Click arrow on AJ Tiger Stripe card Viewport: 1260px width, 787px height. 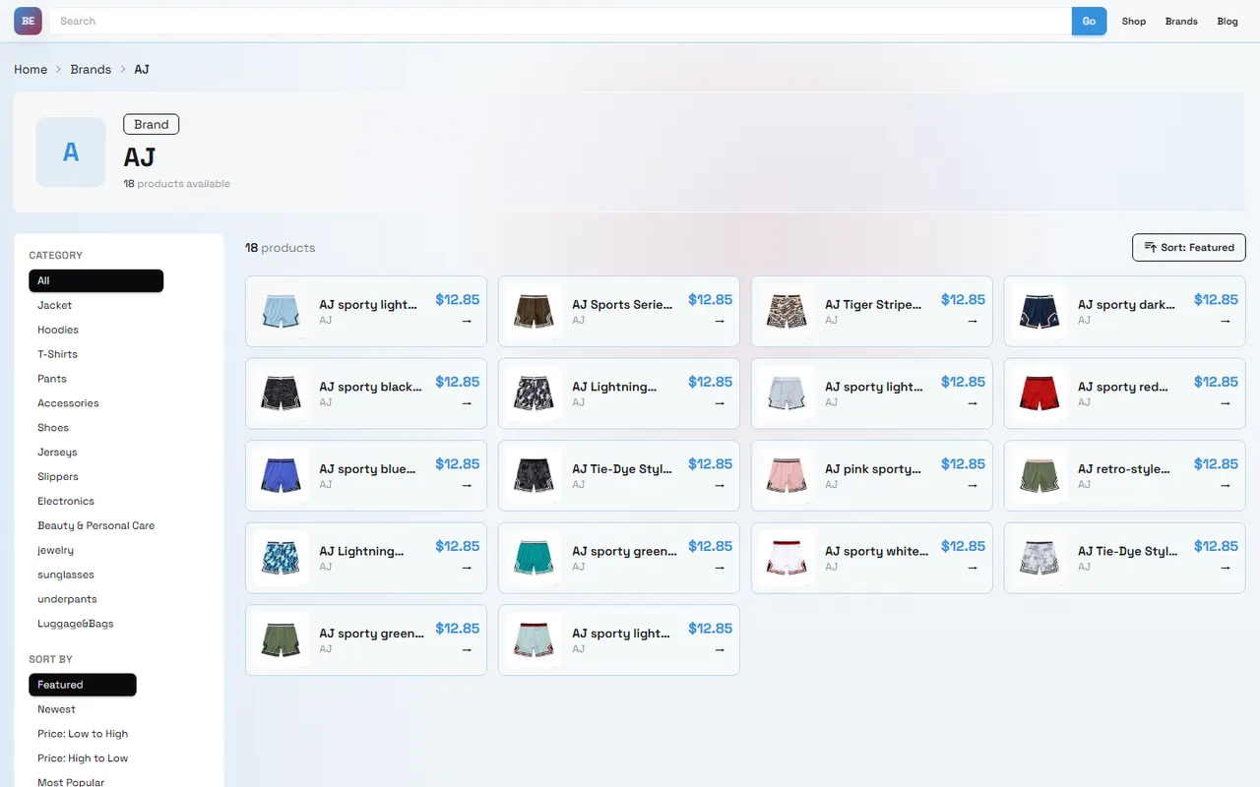[x=973, y=321]
